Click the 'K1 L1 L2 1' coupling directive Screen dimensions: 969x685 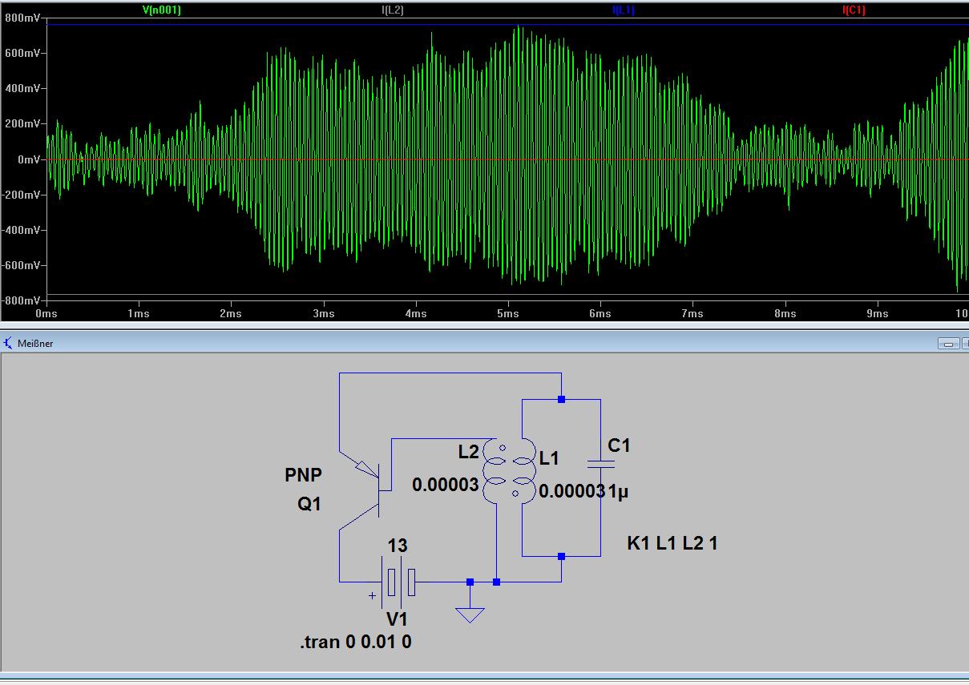[672, 543]
